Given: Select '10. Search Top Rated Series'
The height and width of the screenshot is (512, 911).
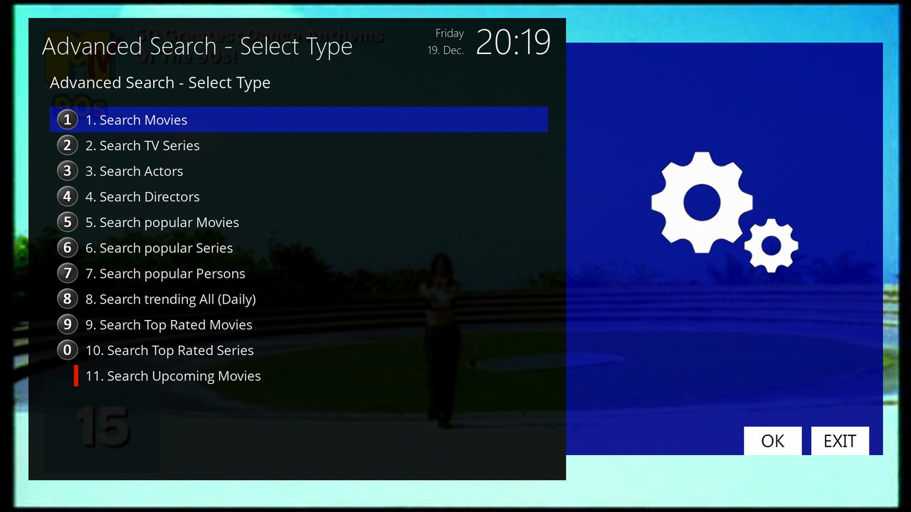Looking at the screenshot, I should (299, 350).
